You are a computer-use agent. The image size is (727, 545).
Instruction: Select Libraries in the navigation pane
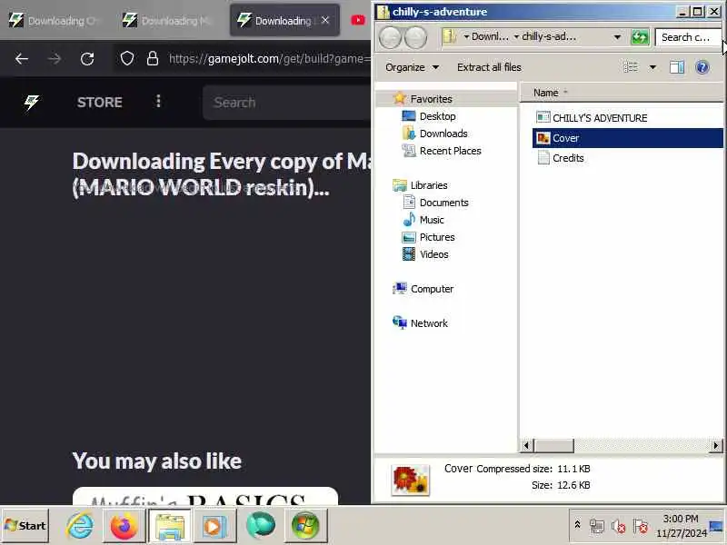pyautogui.click(x=420, y=185)
